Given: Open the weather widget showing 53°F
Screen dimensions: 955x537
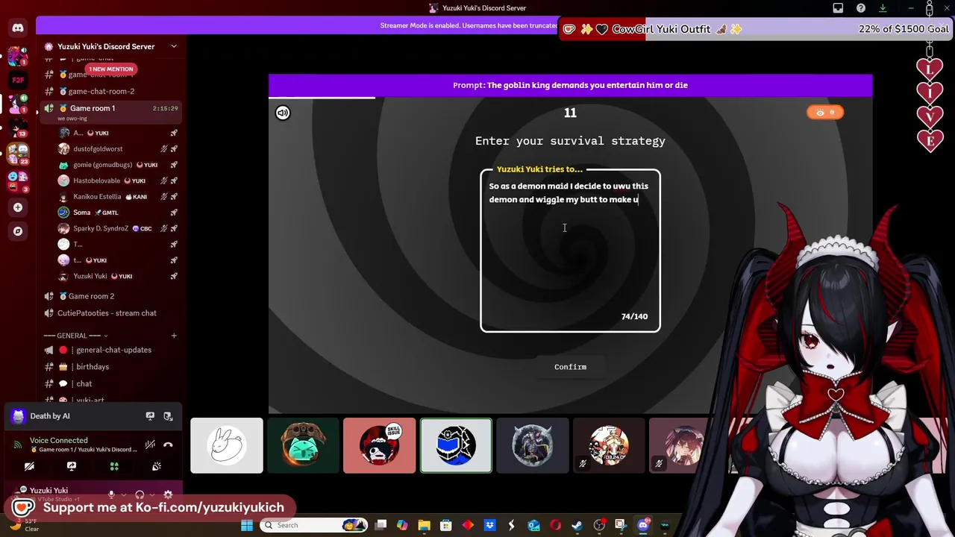Looking at the screenshot, I should [x=26, y=525].
